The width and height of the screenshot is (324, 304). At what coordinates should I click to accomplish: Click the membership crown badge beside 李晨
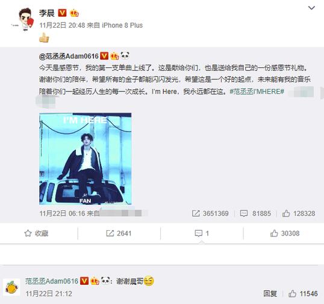click(x=74, y=13)
